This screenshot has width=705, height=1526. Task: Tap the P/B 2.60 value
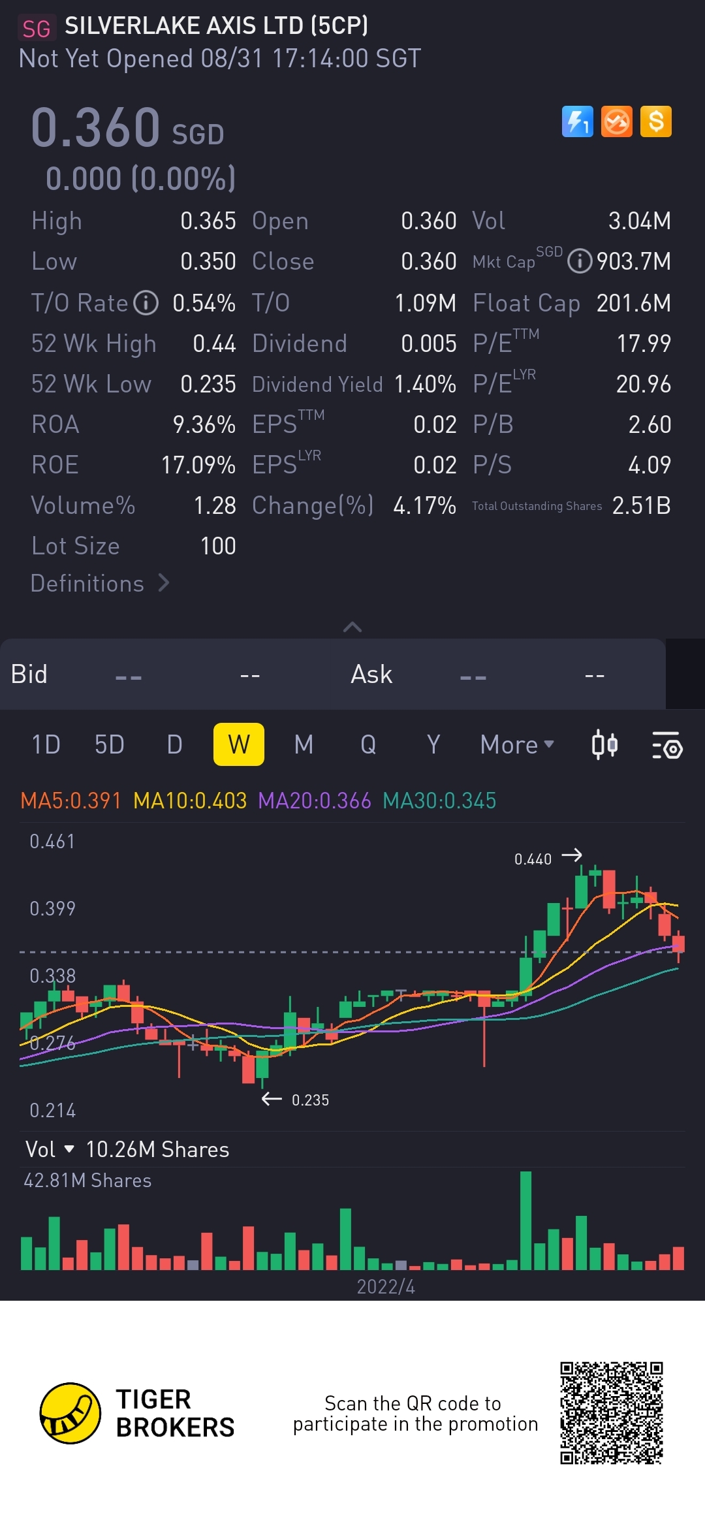(650, 424)
